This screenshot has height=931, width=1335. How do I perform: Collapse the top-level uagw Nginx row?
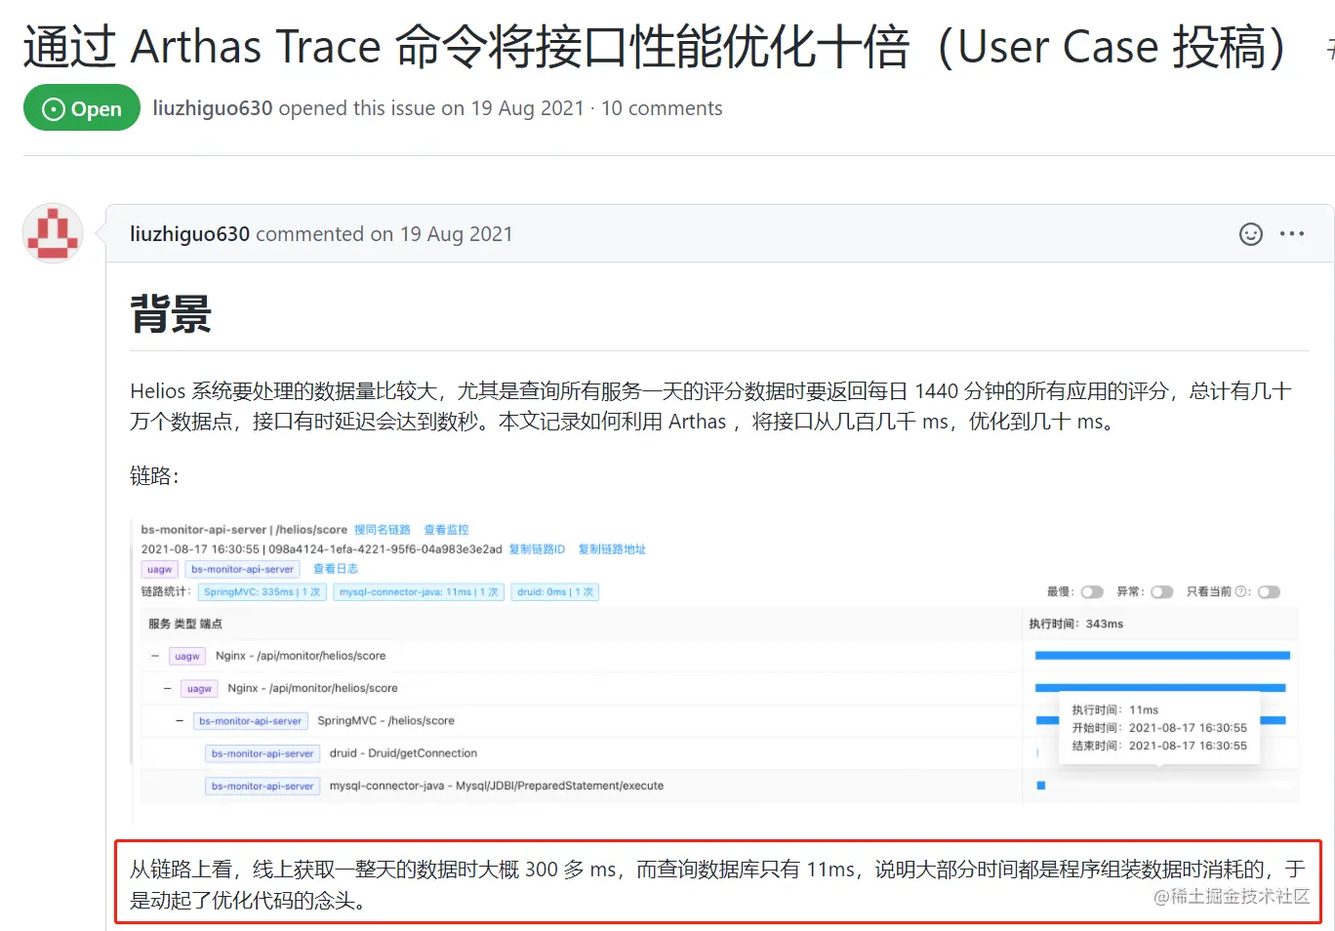click(x=155, y=656)
